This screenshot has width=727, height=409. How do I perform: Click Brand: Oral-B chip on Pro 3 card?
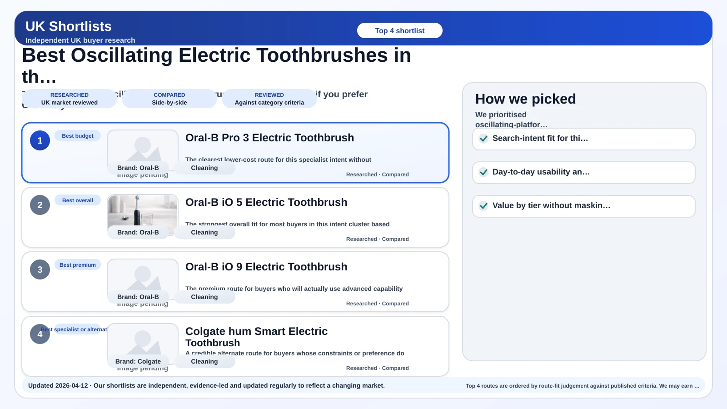(x=138, y=168)
